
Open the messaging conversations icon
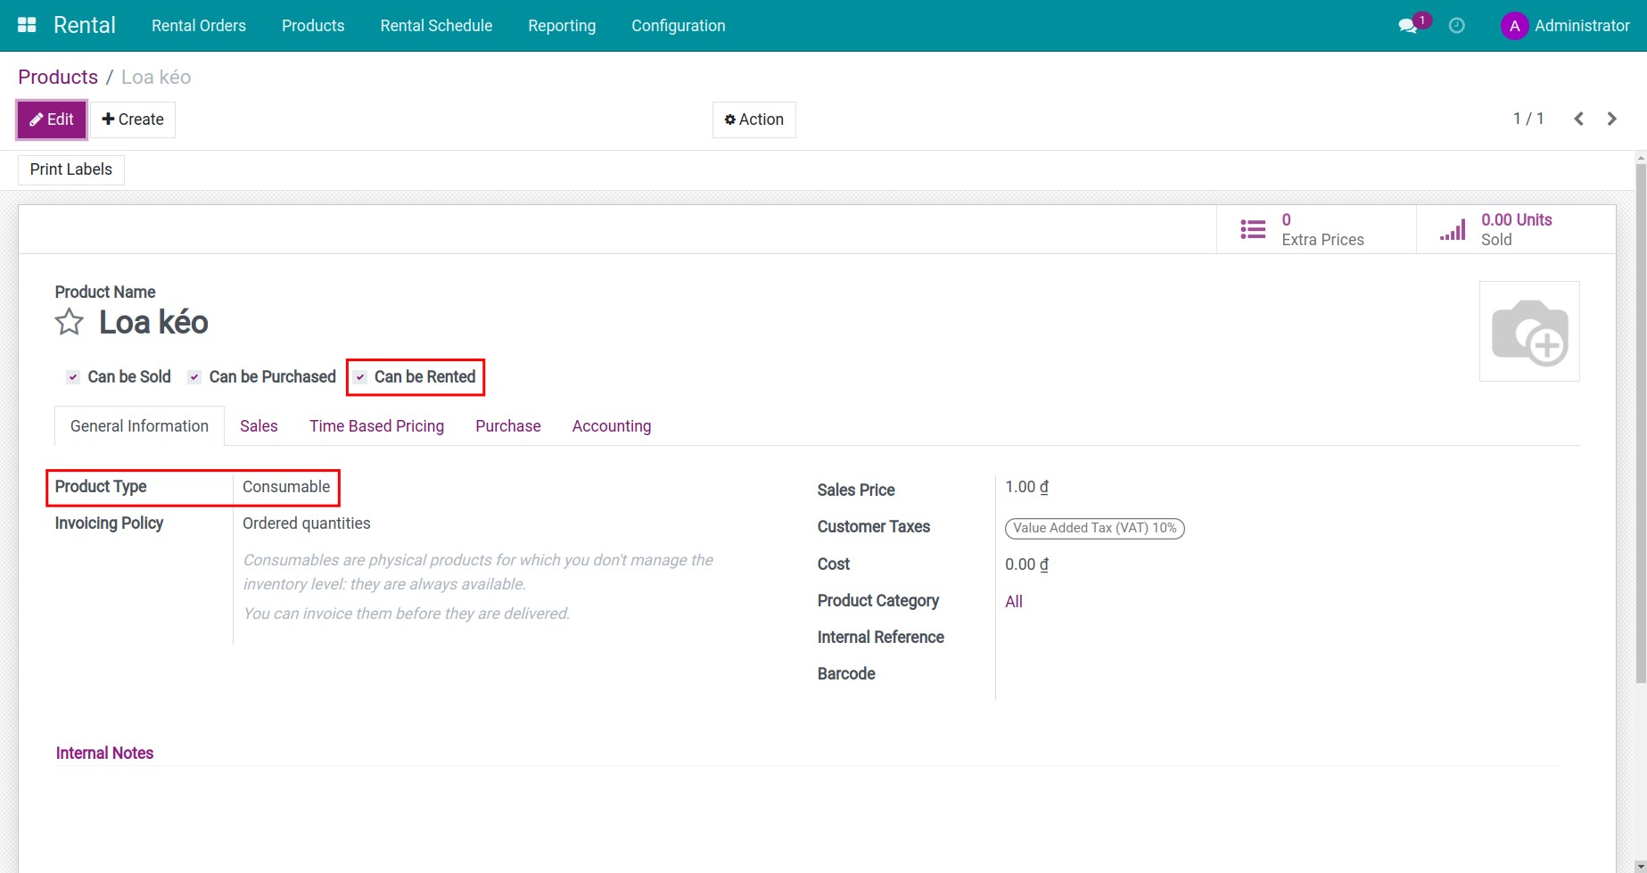click(x=1409, y=26)
